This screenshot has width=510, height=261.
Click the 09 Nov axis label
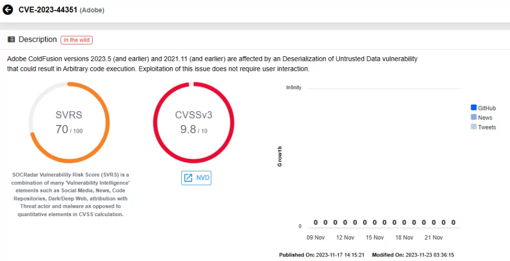[x=315, y=238]
